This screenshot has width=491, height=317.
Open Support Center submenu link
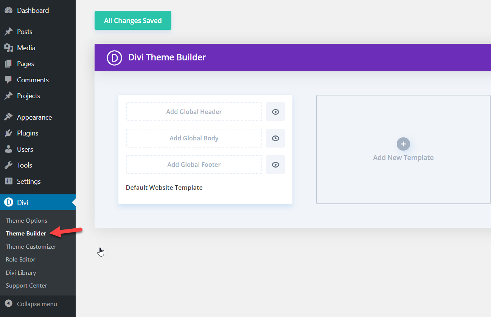click(x=26, y=285)
